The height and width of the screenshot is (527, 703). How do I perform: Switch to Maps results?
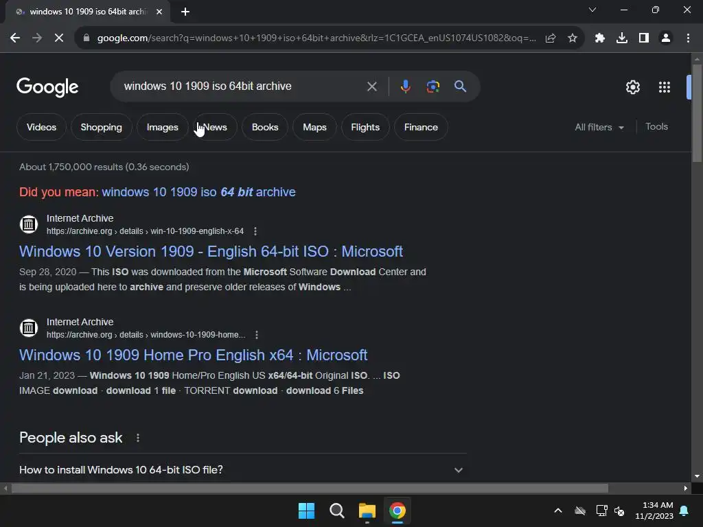point(314,127)
